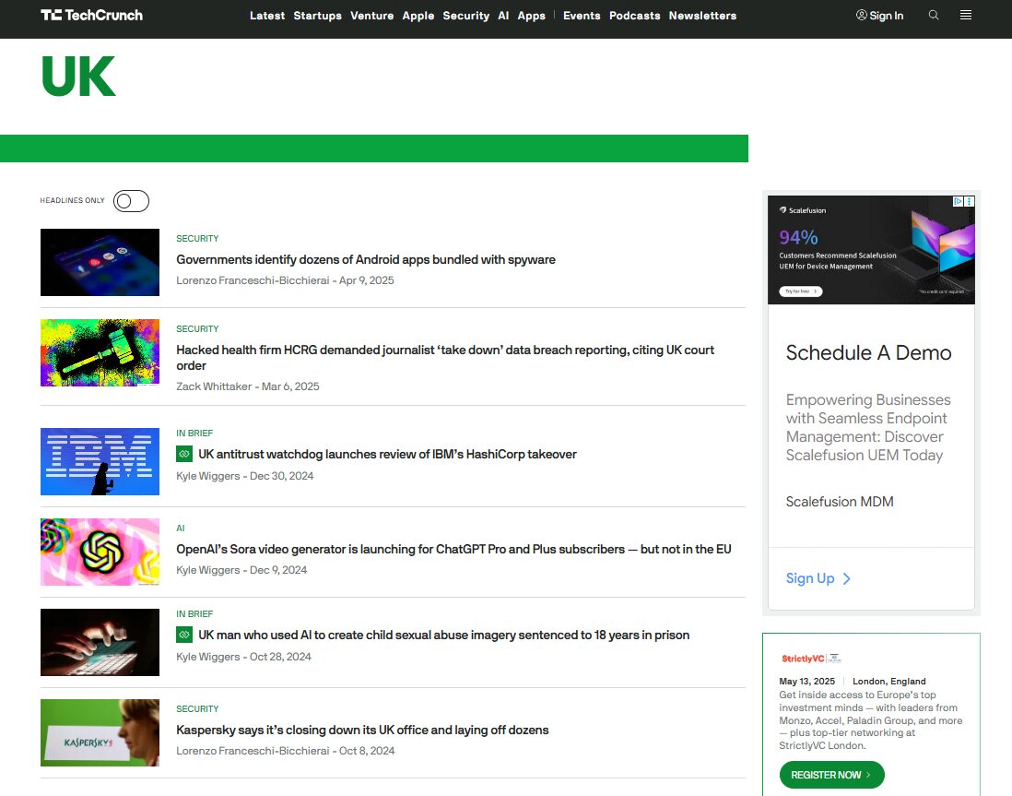Image resolution: width=1012 pixels, height=796 pixels.
Task: Open the OpenAI Sora video generator headline
Action: pos(453,549)
